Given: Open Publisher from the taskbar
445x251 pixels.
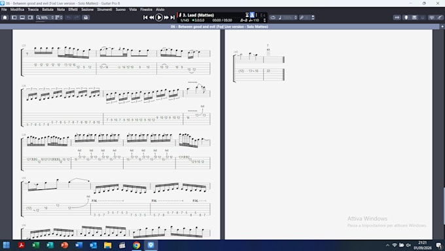Looking at the screenshot, I should click(x=50, y=245).
